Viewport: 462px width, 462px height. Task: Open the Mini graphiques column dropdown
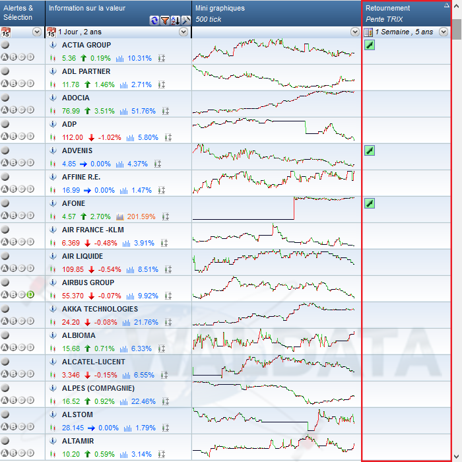point(355,32)
